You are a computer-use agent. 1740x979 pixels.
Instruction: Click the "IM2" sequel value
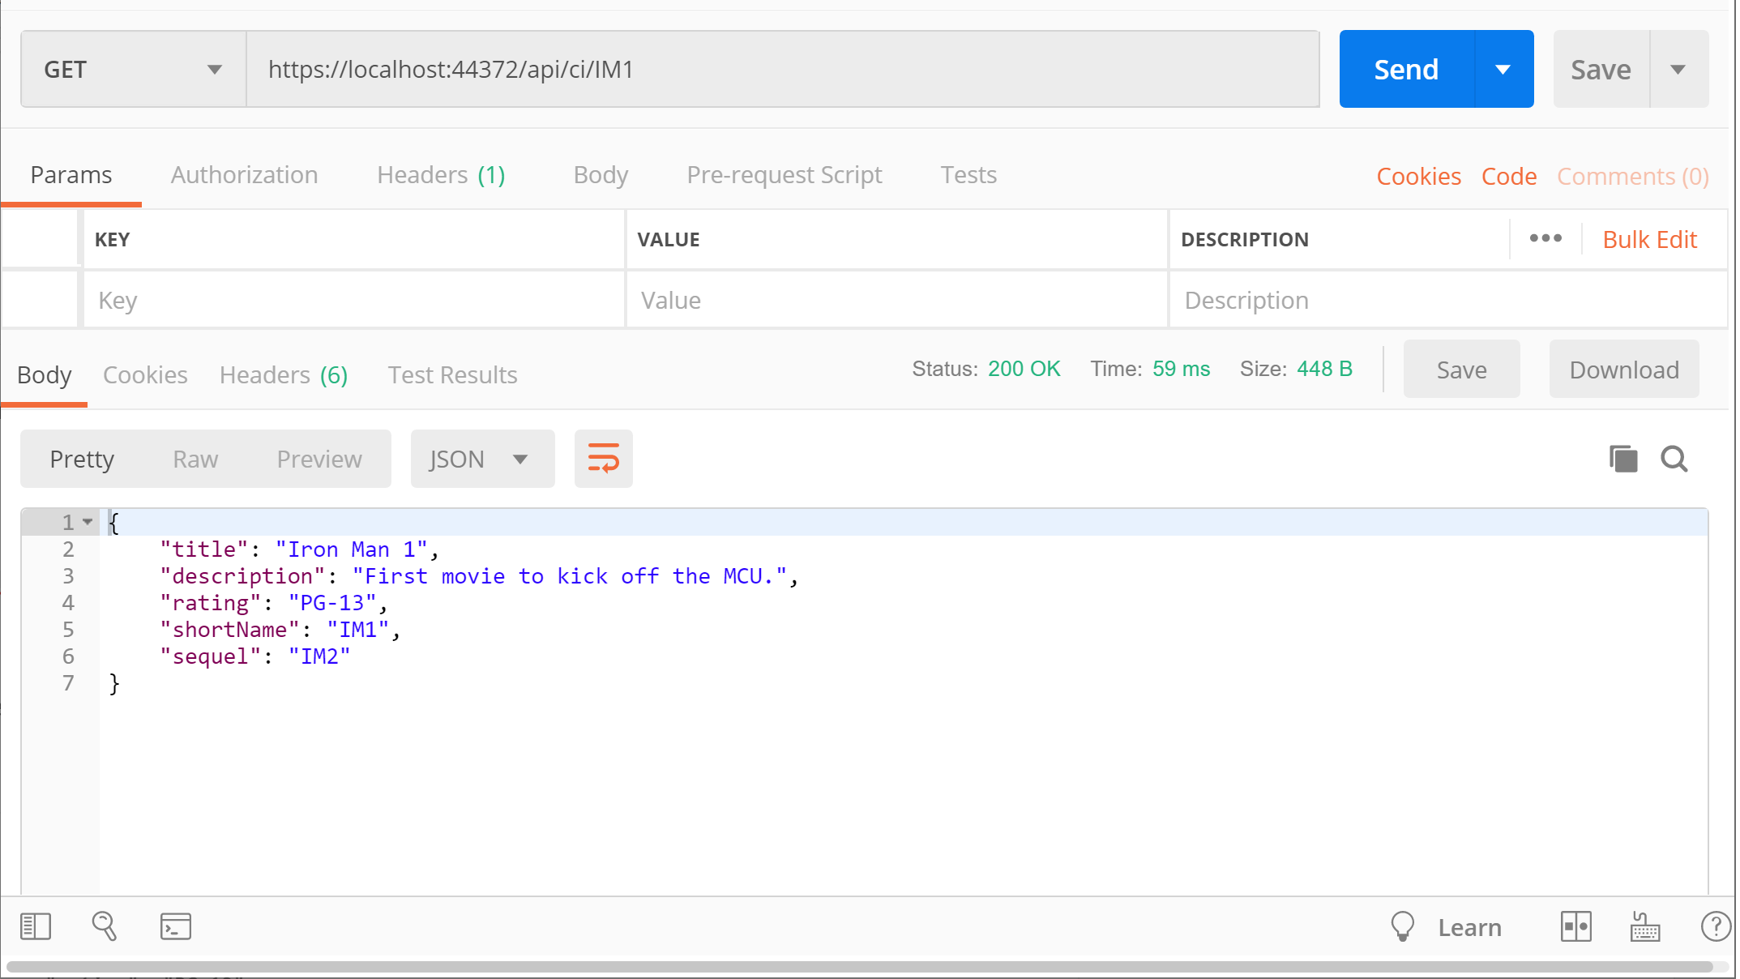(319, 656)
